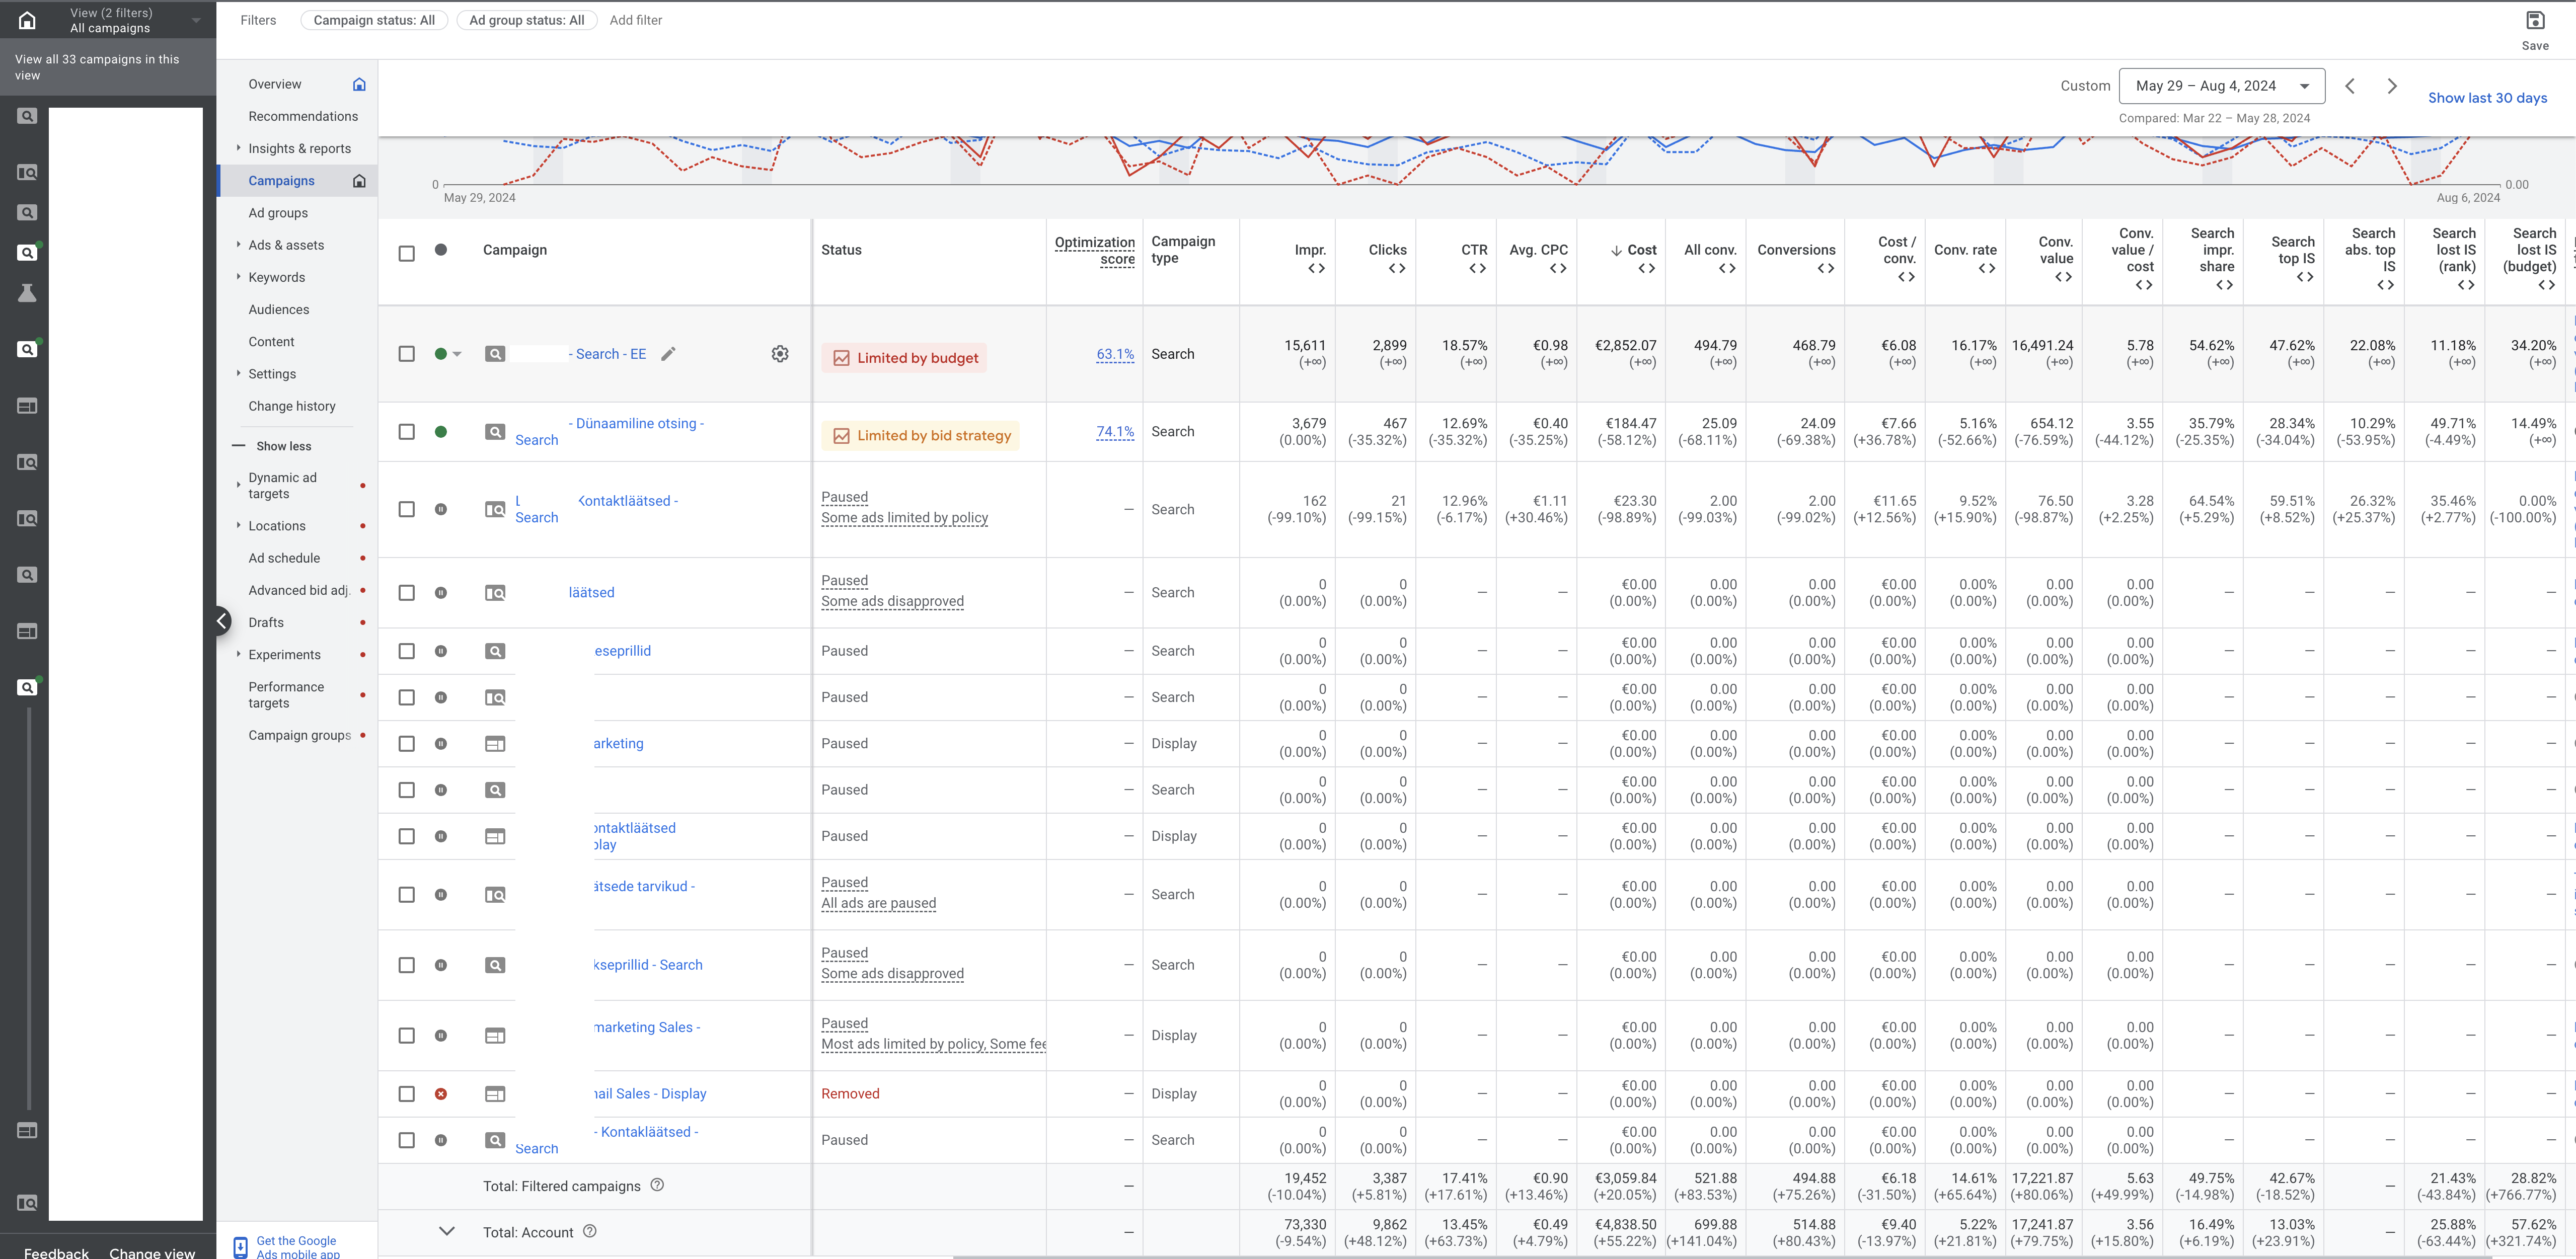Click Limited by budget status icon
2576x1259 pixels.
pyautogui.click(x=841, y=358)
